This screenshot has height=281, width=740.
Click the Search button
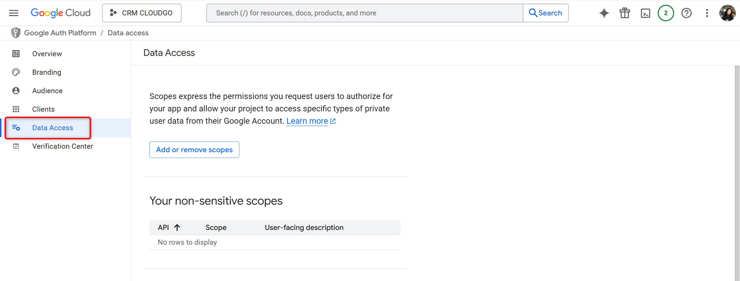point(545,13)
